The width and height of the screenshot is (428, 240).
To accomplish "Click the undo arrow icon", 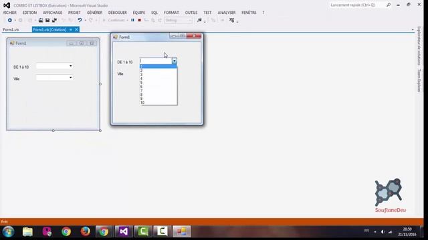I will tap(80, 20).
